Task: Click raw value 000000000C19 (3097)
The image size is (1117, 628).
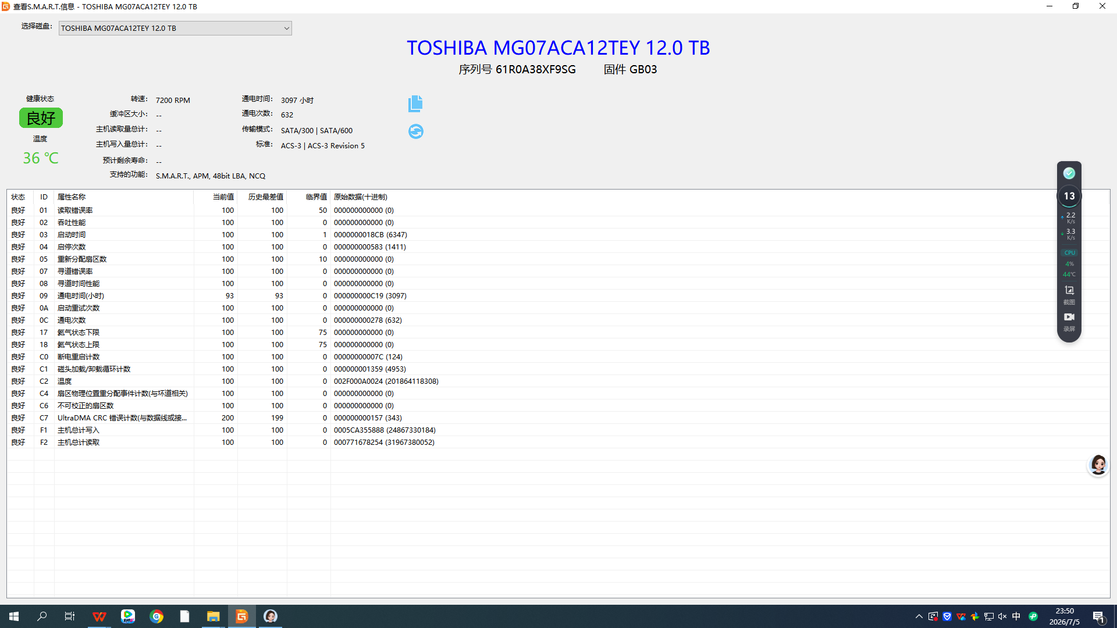Action: point(370,296)
